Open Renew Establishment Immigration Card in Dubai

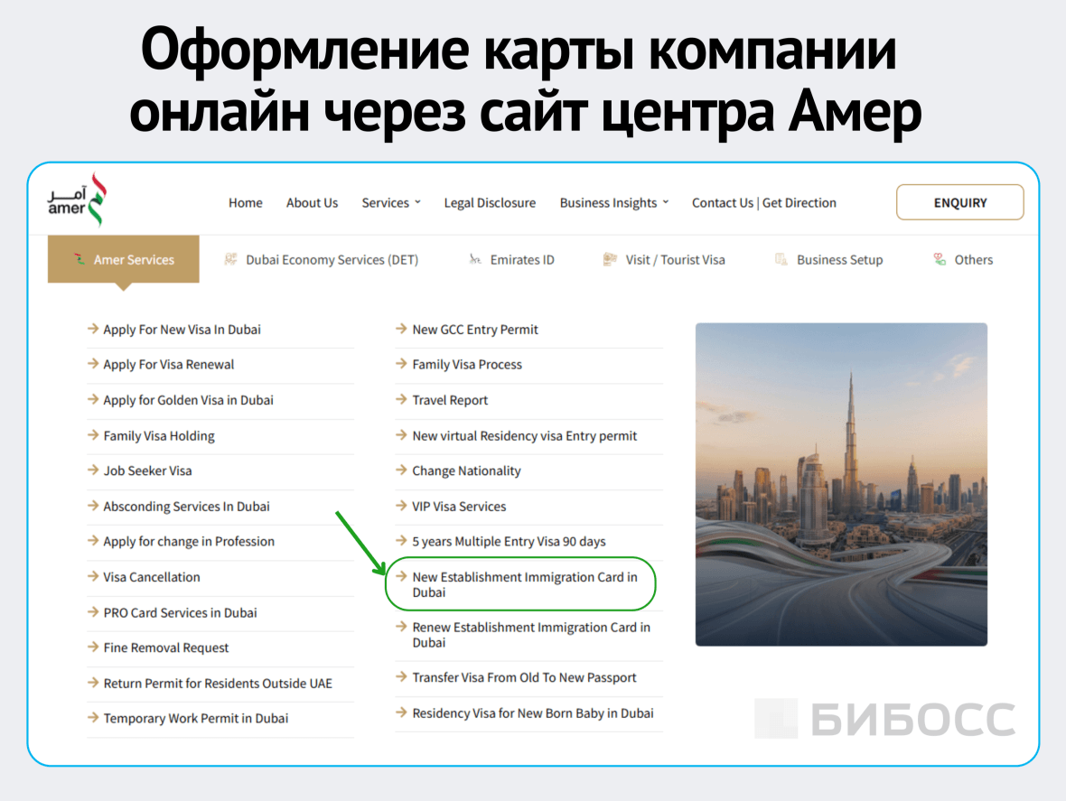pyautogui.click(x=531, y=635)
